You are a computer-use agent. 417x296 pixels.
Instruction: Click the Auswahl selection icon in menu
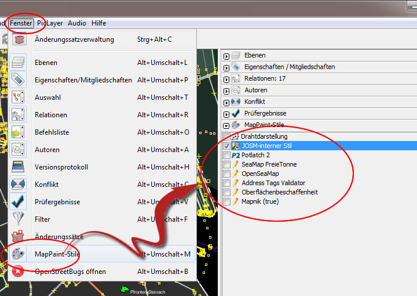[x=19, y=98]
